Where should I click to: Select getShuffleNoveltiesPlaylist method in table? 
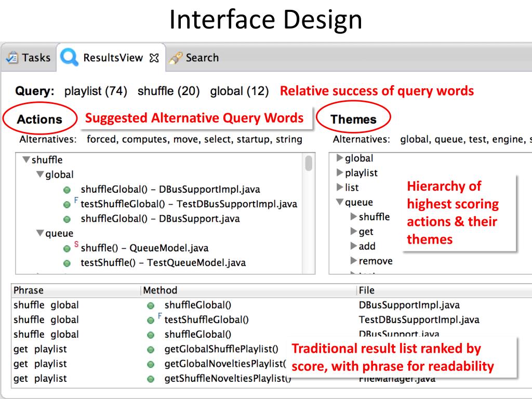tap(228, 378)
